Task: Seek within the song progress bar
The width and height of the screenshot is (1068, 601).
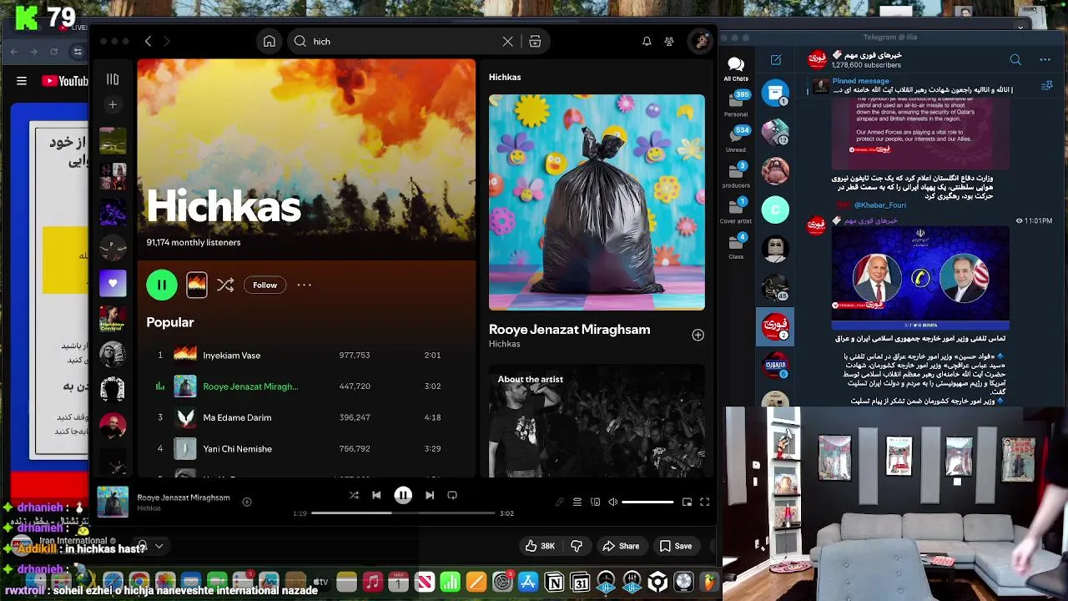Action: pyautogui.click(x=402, y=513)
